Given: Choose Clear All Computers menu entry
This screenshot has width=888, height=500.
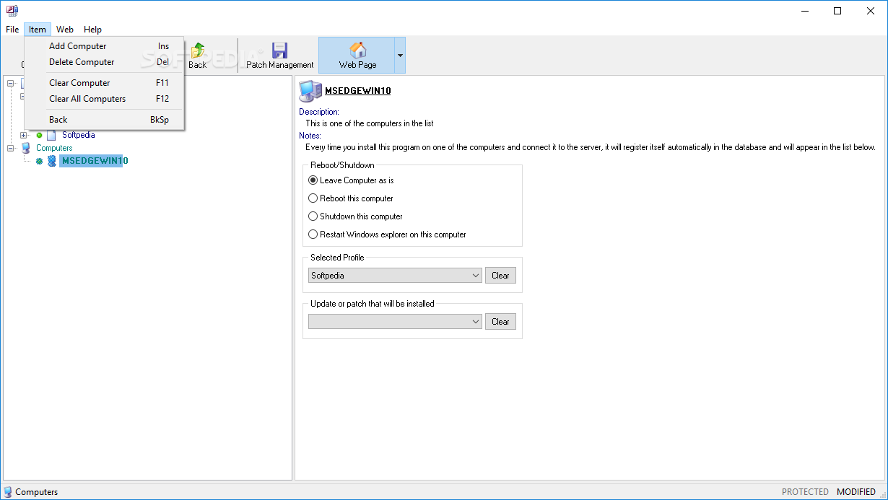Looking at the screenshot, I should [x=105, y=99].
